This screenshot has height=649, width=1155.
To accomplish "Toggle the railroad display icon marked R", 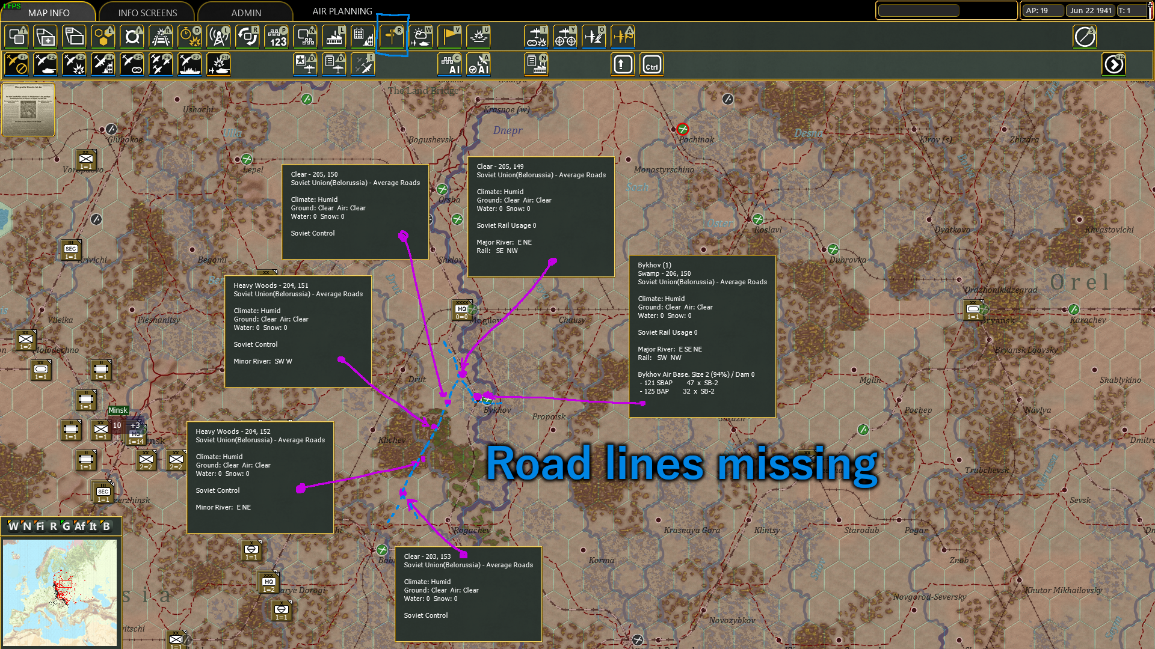I will tap(161, 36).
